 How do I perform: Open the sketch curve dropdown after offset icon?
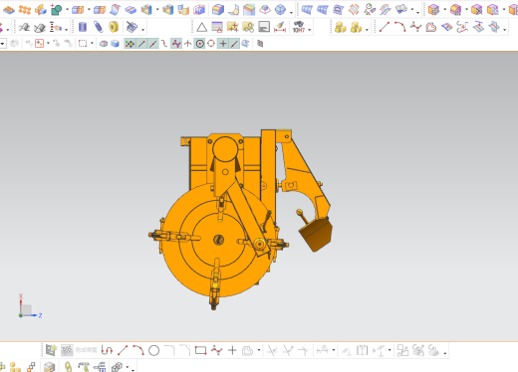click(x=259, y=350)
